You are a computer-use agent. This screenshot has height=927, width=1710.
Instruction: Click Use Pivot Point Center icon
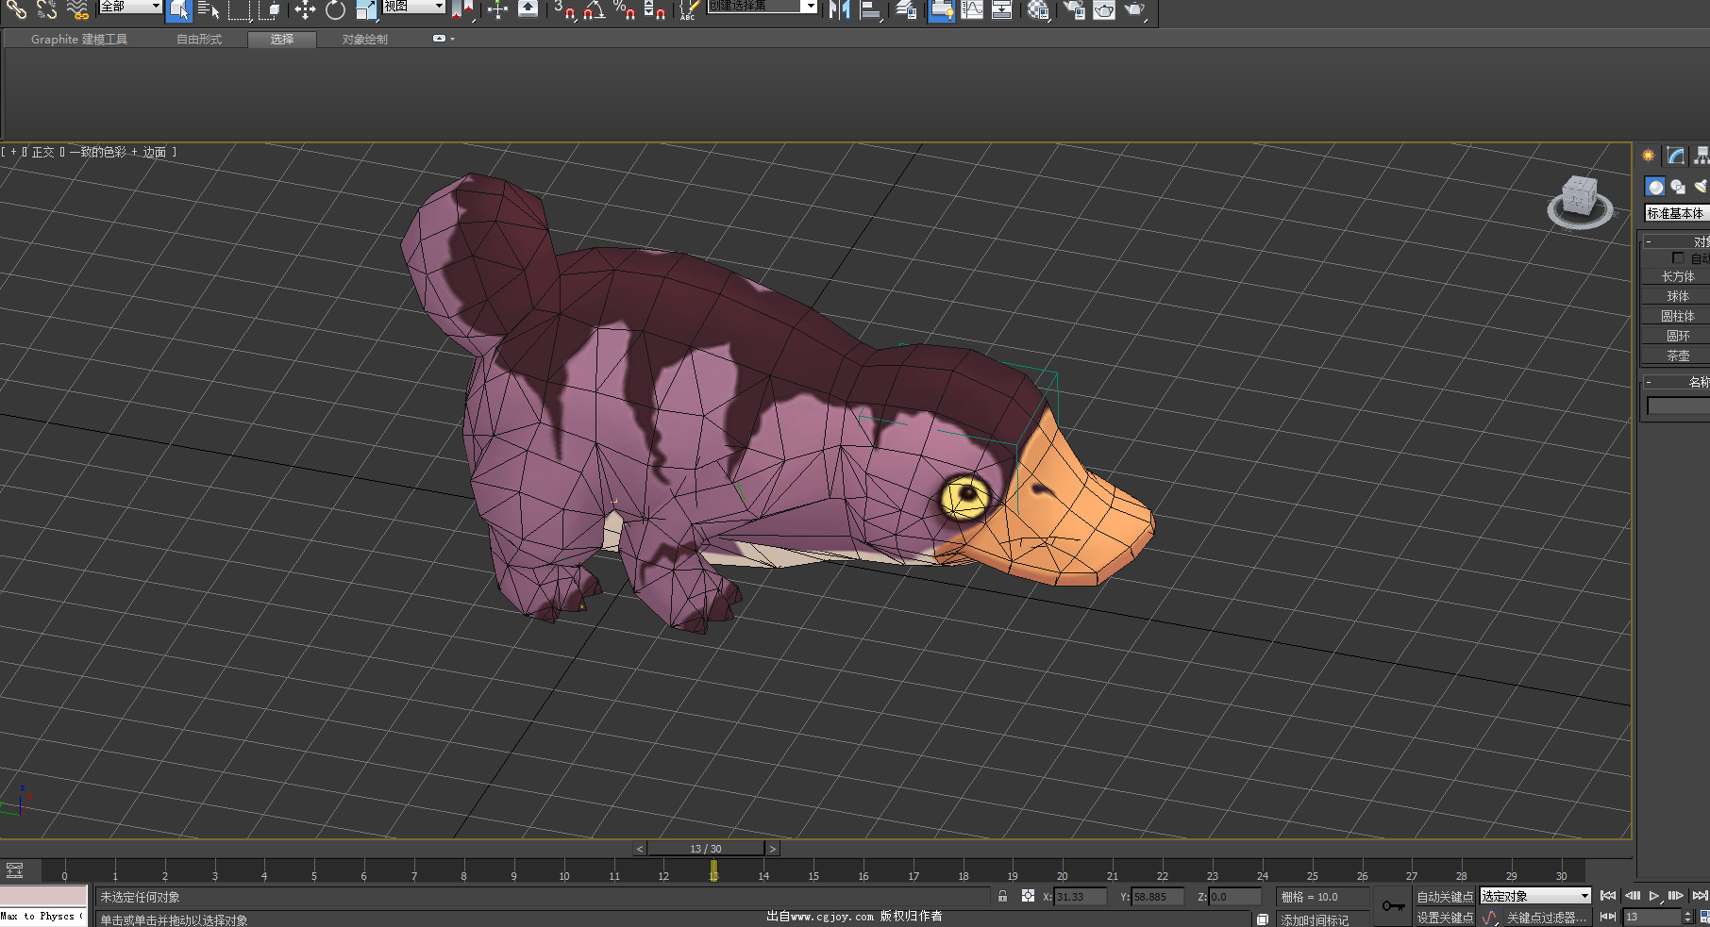point(461,9)
